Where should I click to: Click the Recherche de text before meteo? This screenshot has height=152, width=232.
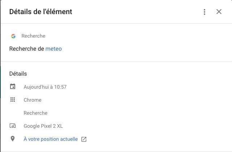click(x=27, y=49)
